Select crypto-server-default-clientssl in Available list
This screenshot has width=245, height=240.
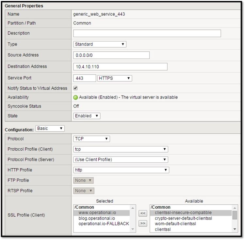coord(191,218)
